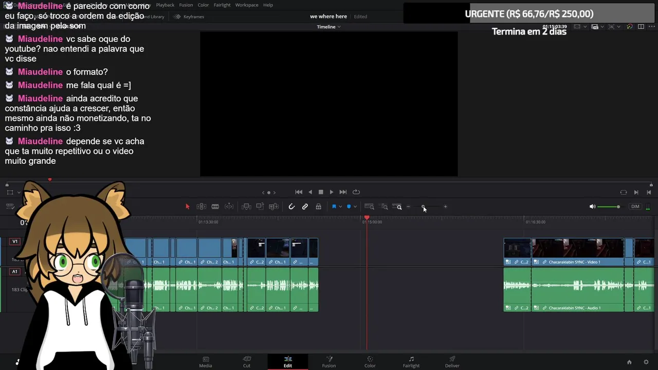Click Go to previous edit icon
The width and height of the screenshot is (658, 370).
[649, 192]
